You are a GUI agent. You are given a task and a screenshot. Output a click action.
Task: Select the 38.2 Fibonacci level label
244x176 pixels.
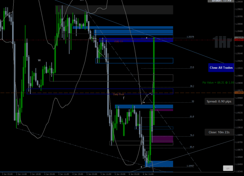(192, 86)
